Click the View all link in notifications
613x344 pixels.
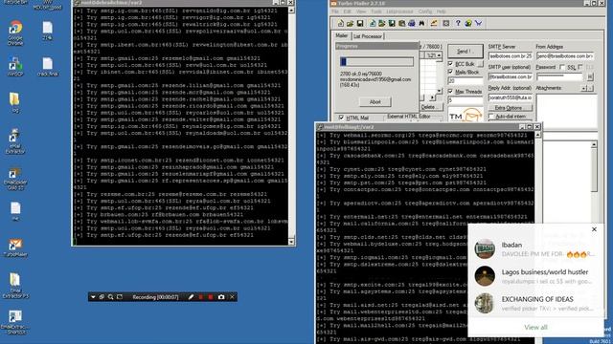tap(535, 327)
